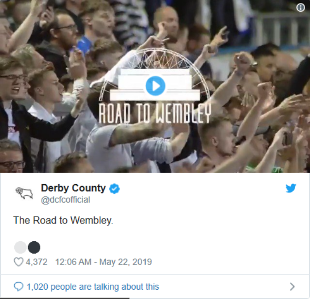Viewport: 310px width, 299px height.
Task: Click the blue verified badge
Action: tap(115, 188)
